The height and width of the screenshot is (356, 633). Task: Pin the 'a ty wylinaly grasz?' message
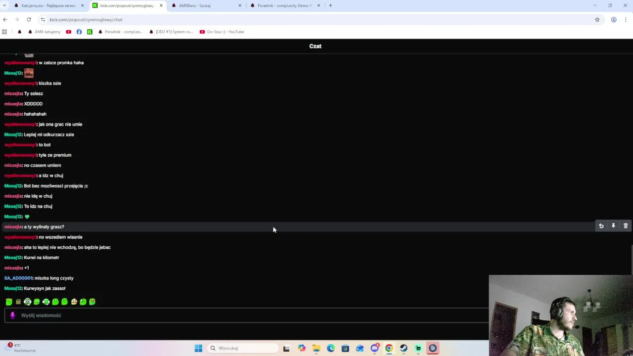(613, 226)
